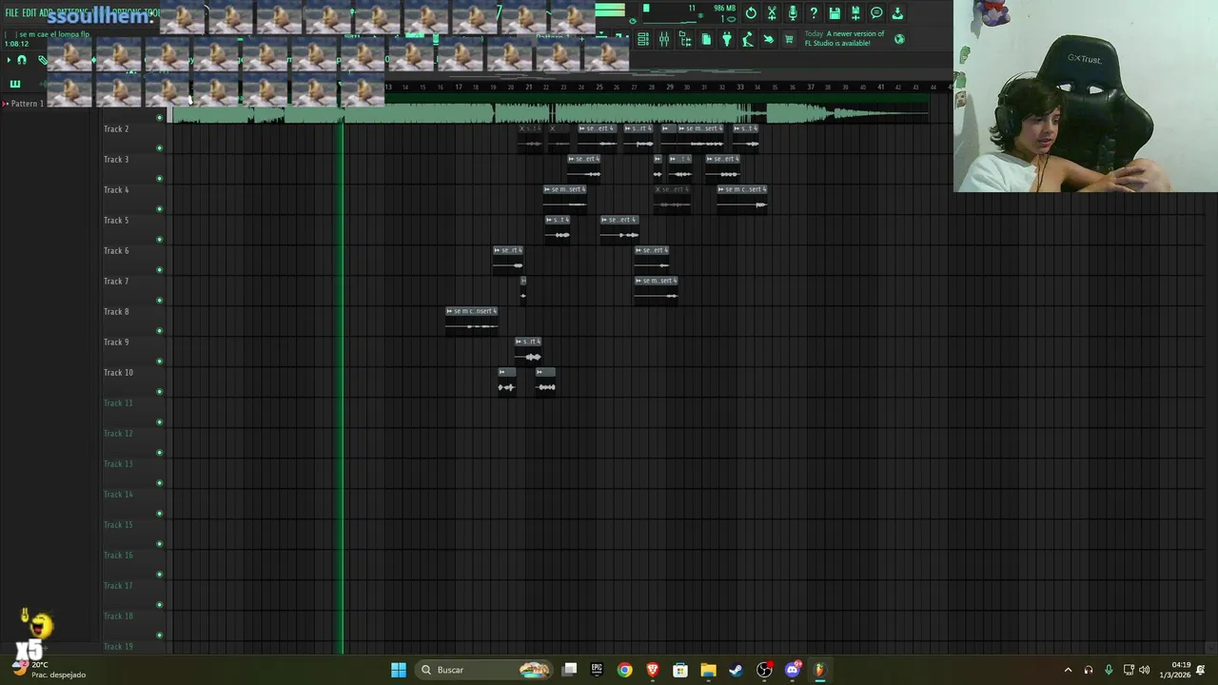The height and width of the screenshot is (685, 1218).
Task: Open the ADD menu
Action: [46, 13]
